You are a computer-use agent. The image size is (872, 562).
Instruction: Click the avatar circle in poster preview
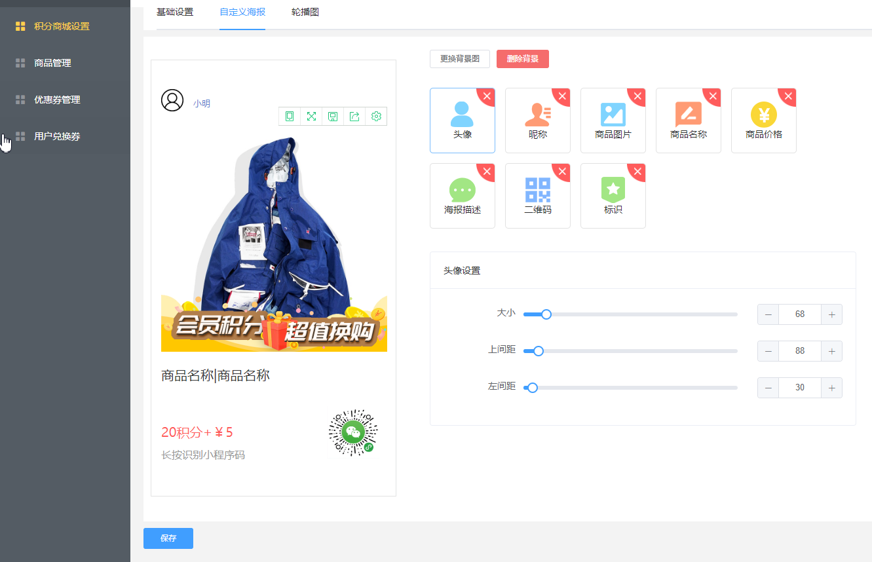(172, 100)
